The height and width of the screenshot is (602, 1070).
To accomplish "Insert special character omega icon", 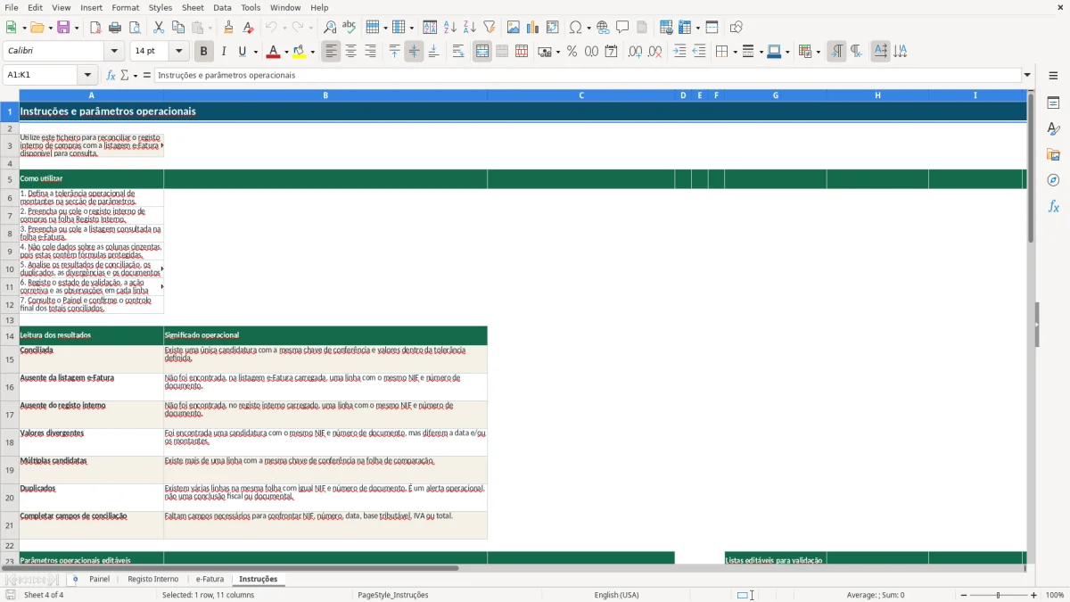I will point(575,28).
